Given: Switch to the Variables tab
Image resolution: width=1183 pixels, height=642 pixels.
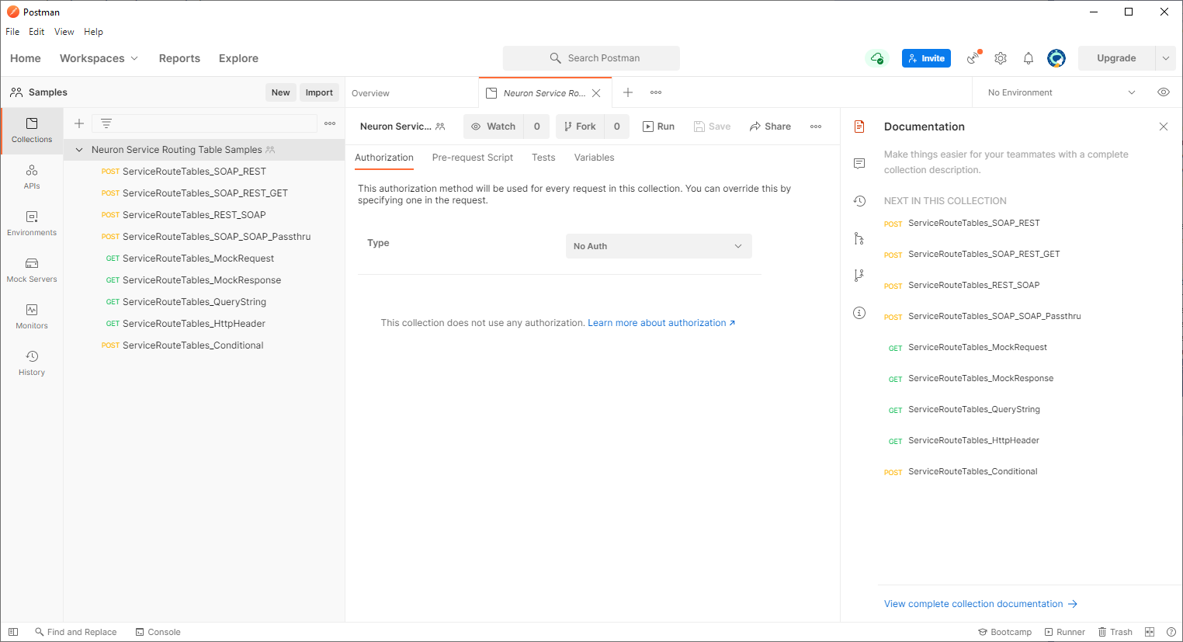Looking at the screenshot, I should [595, 158].
